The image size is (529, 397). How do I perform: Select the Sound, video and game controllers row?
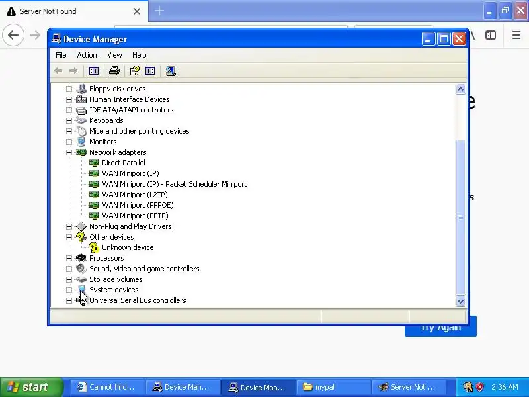[144, 269]
